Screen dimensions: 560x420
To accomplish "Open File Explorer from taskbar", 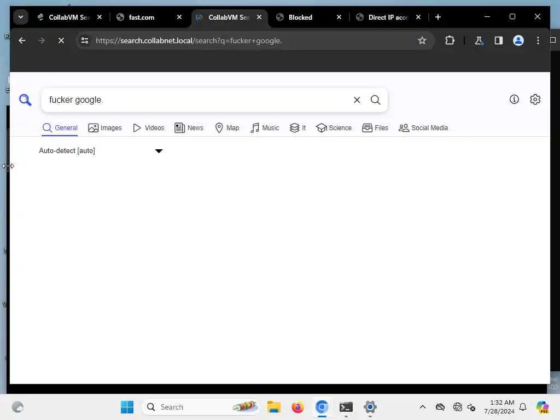I will point(274,407).
